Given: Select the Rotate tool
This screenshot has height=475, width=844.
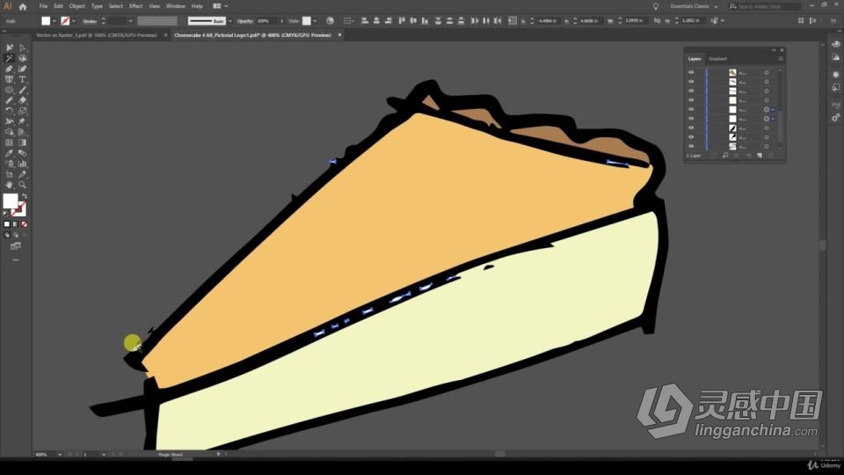Looking at the screenshot, I should pos(9,111).
